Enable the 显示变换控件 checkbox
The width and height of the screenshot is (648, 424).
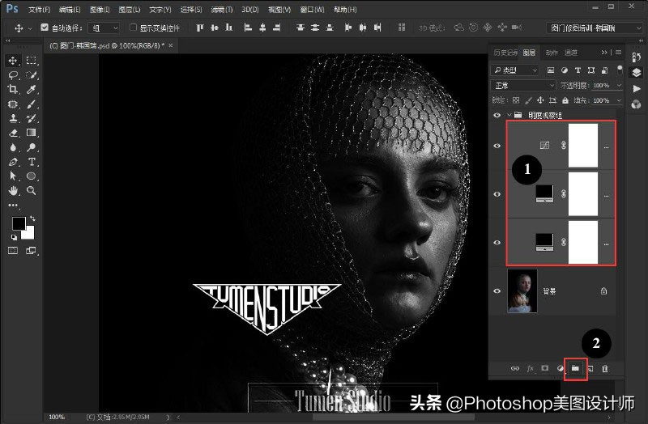(x=134, y=28)
